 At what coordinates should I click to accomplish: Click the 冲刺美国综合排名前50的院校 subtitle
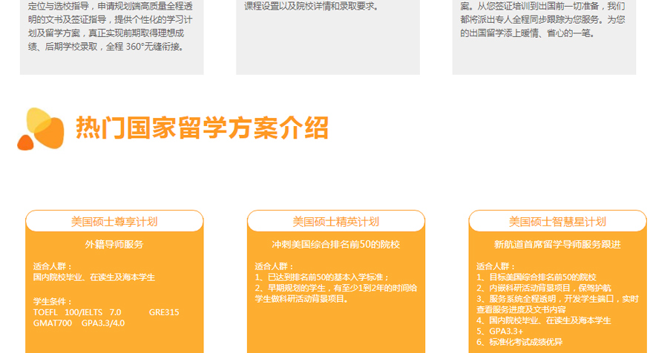click(335, 244)
